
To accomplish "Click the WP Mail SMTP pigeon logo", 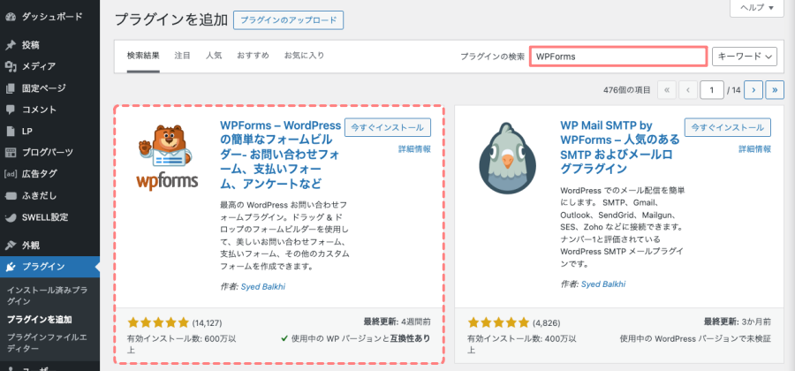I will (508, 157).
